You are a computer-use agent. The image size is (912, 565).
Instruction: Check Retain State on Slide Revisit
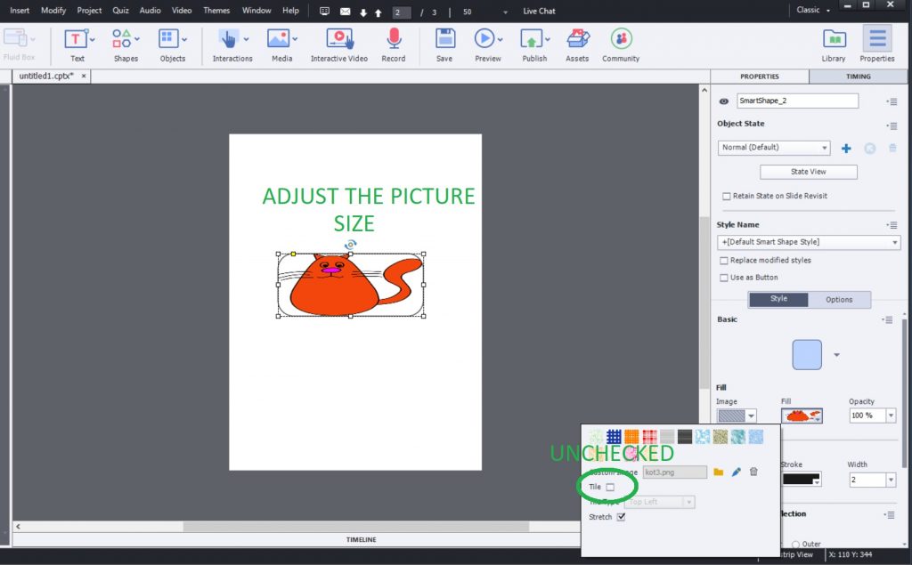coord(726,196)
